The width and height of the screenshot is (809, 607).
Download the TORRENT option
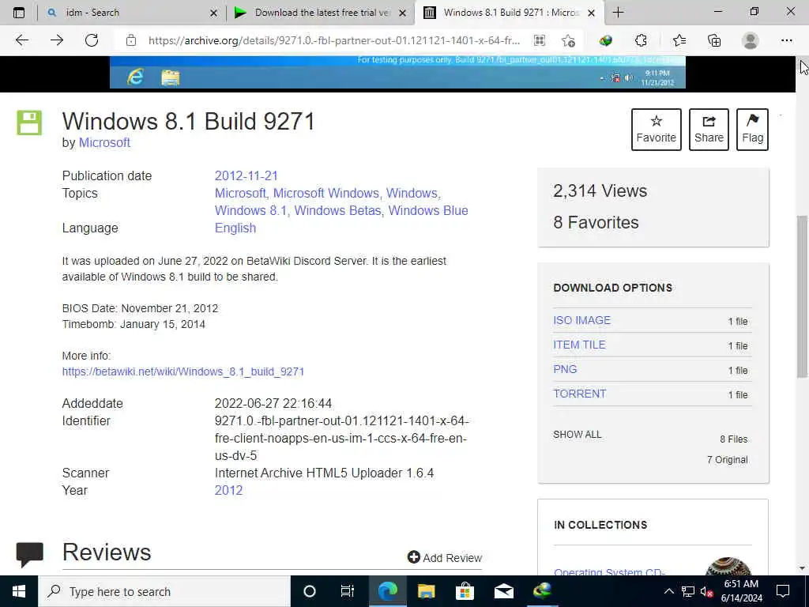click(579, 394)
